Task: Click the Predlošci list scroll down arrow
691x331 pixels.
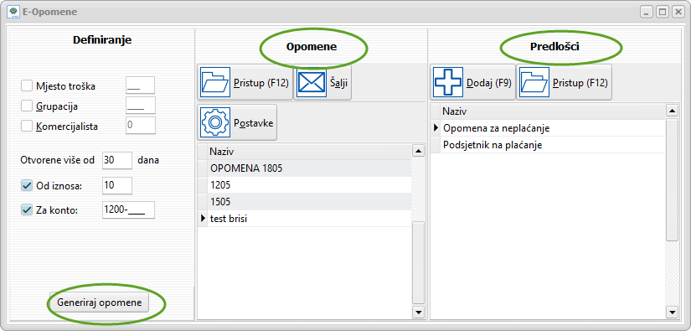Action: [672, 312]
